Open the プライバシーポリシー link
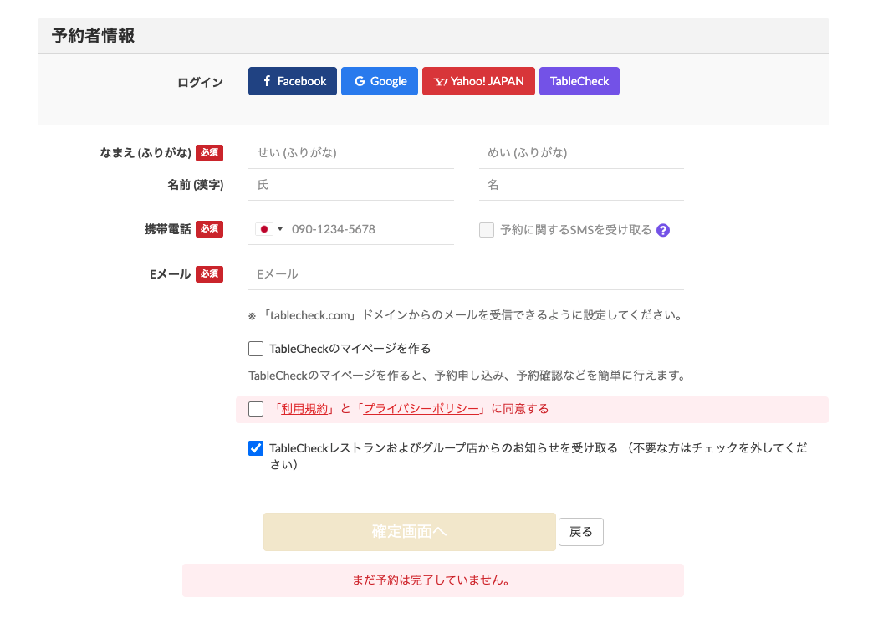 tap(421, 409)
